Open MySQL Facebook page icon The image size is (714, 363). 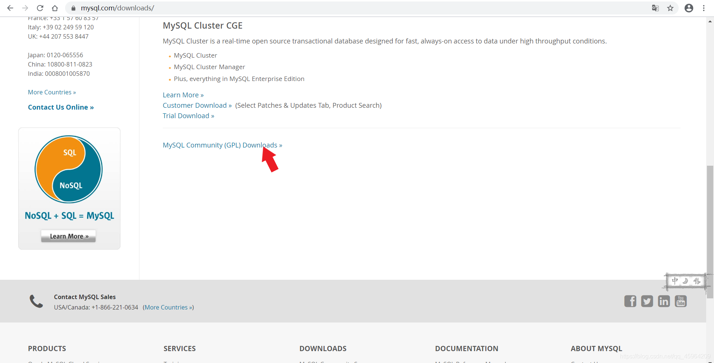click(630, 301)
